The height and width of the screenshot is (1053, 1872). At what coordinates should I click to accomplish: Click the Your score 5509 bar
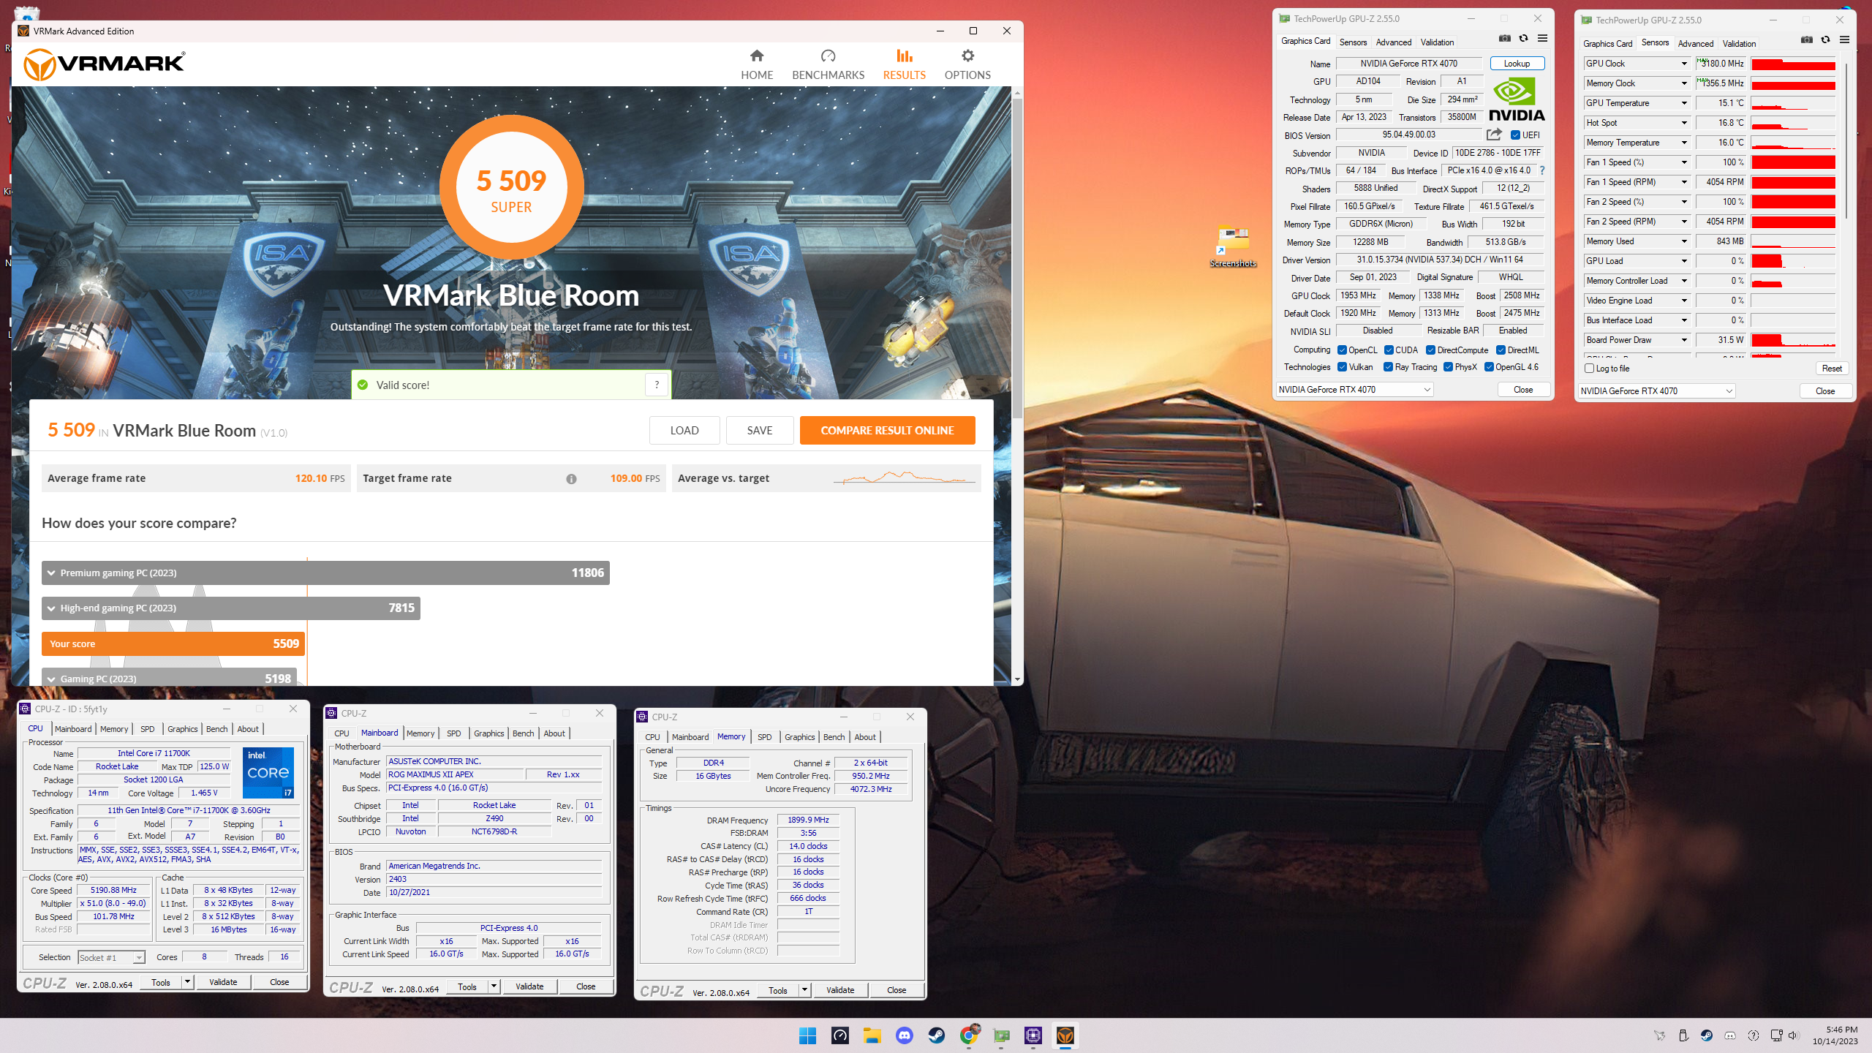point(173,643)
